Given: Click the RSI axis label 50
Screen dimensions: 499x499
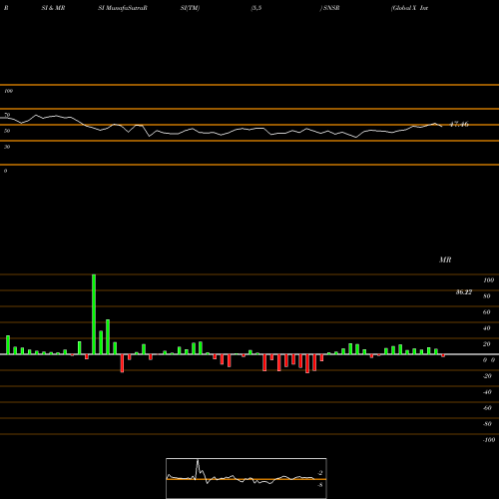Looking at the screenshot, I should (x=7, y=131).
